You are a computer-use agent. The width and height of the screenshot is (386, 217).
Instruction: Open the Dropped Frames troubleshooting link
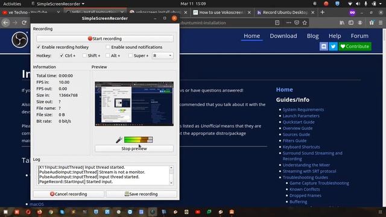[x=305, y=195]
